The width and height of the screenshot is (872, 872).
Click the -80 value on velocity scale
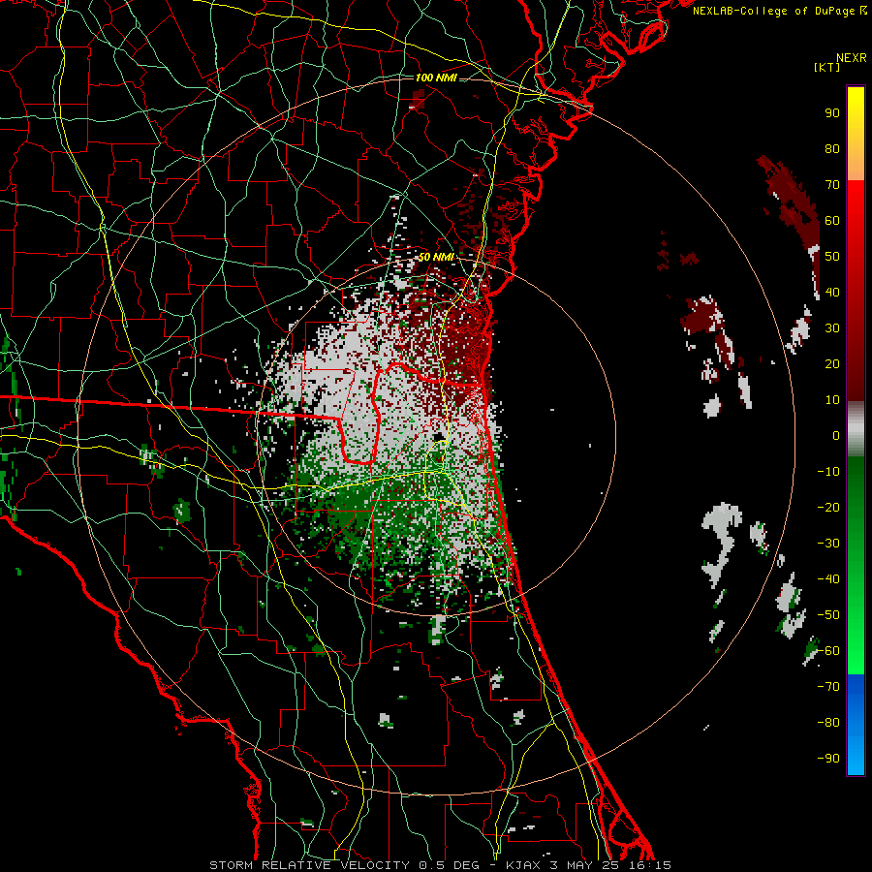tap(828, 723)
